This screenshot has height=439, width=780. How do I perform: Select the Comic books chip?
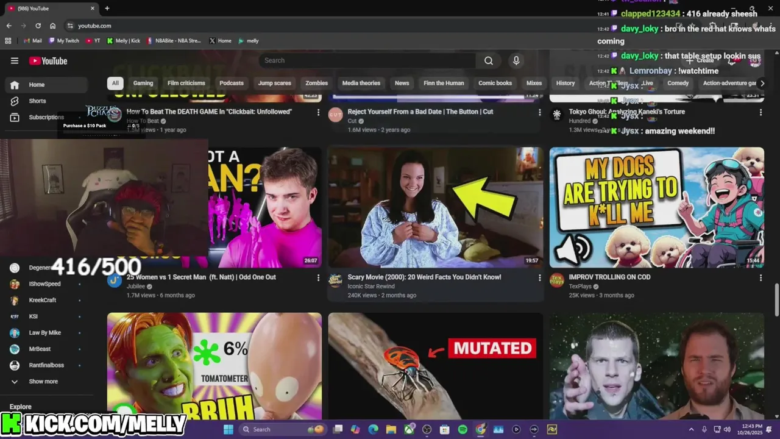(495, 83)
